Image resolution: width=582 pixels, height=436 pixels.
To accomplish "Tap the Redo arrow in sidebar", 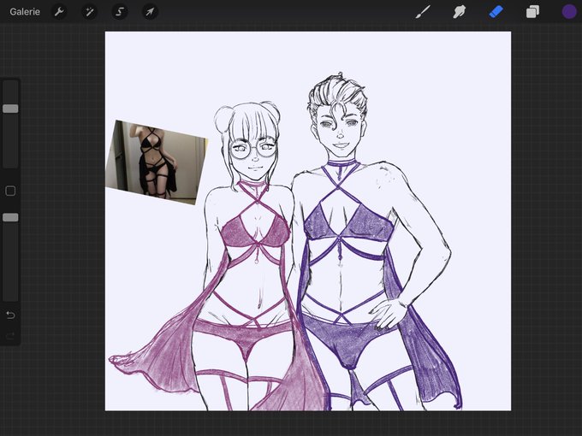I will point(10,336).
